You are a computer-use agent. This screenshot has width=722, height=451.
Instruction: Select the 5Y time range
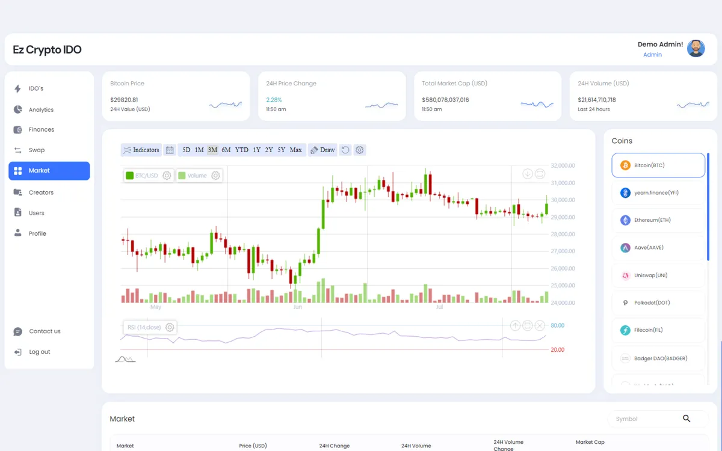pos(282,150)
